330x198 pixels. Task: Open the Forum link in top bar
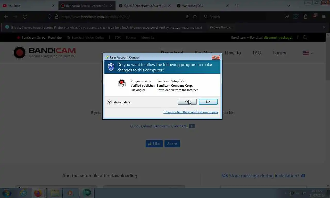coord(131,37)
